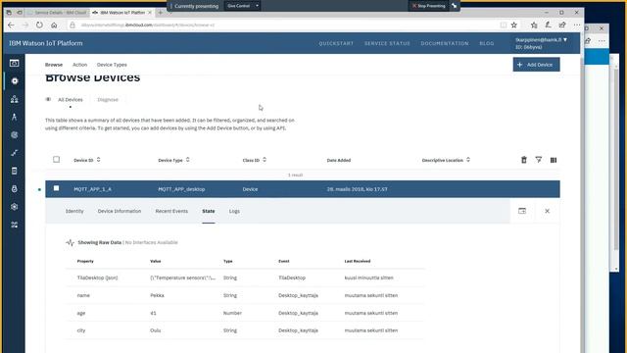The height and width of the screenshot is (353, 627).
Task: Open the Security lock icon in the sidebar
Action: (x=14, y=188)
